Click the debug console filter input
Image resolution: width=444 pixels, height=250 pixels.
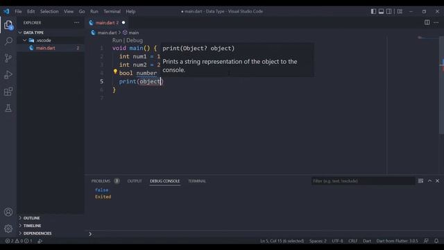(x=363, y=181)
